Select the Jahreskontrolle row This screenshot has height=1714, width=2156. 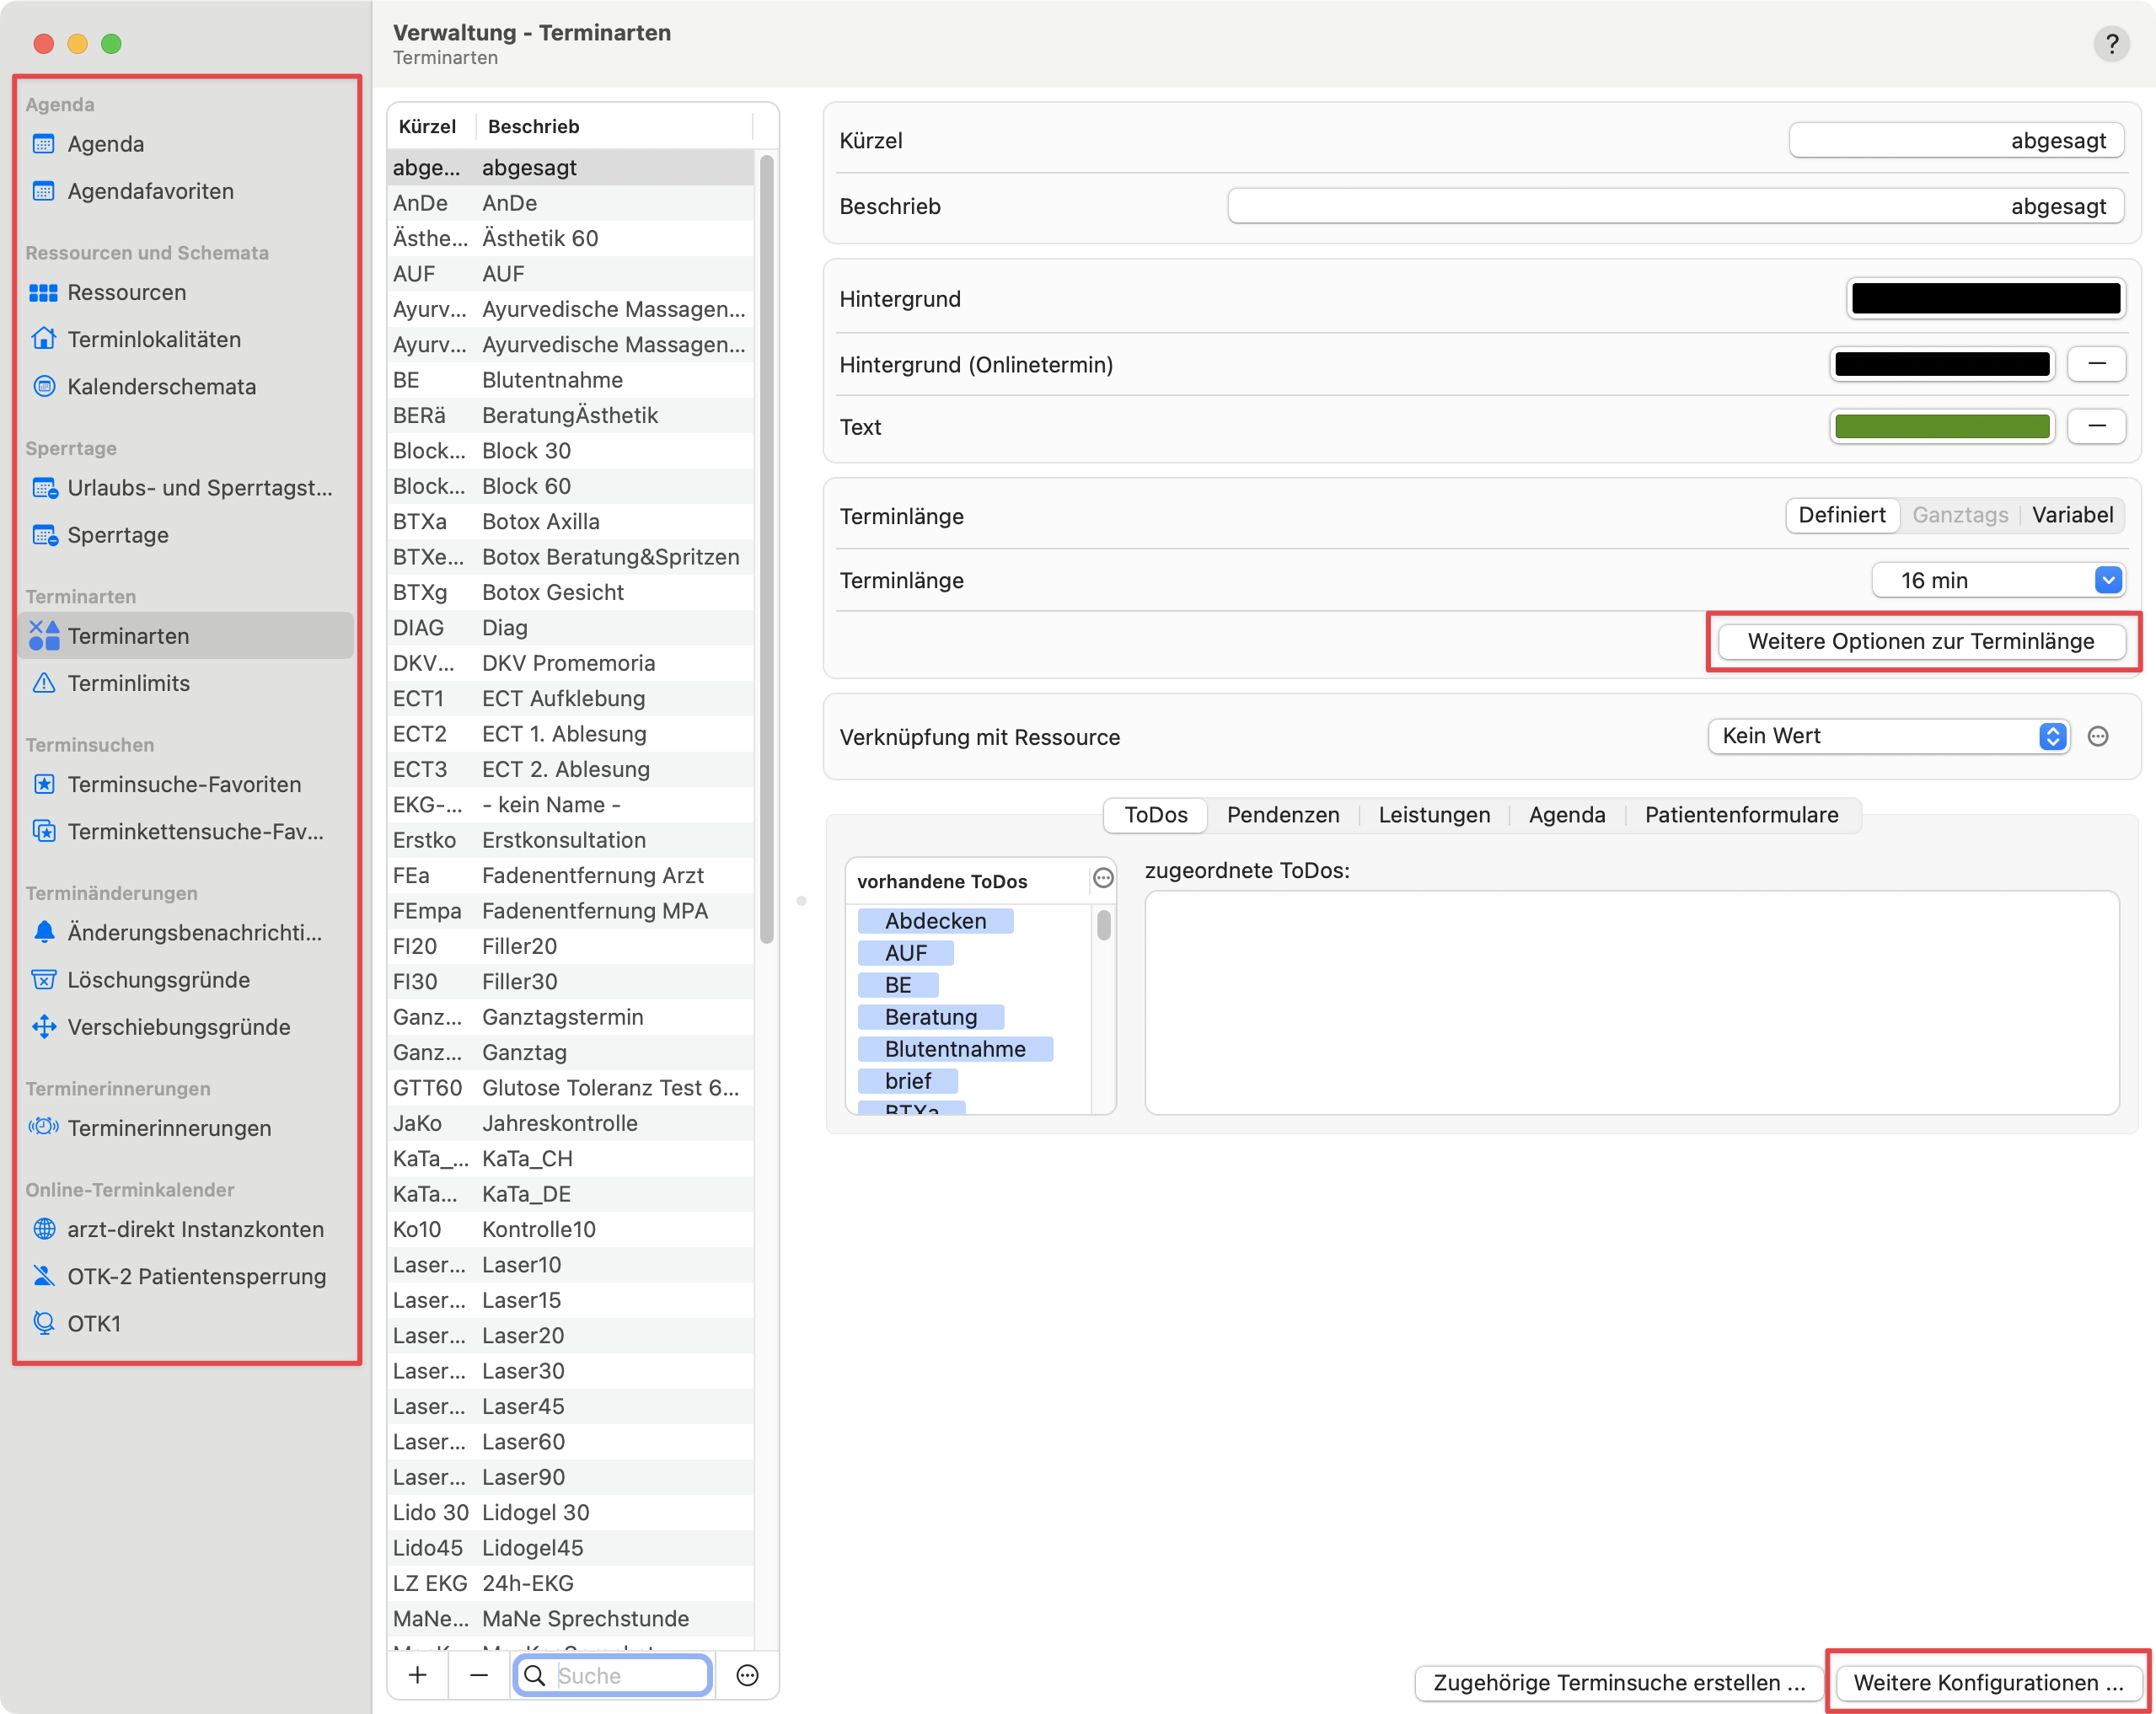(571, 1123)
